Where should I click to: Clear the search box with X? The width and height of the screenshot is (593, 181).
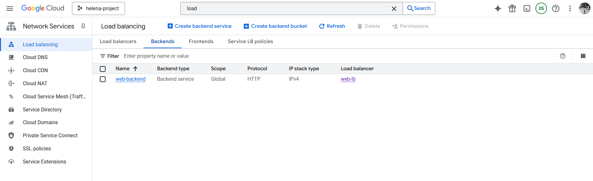(x=394, y=9)
